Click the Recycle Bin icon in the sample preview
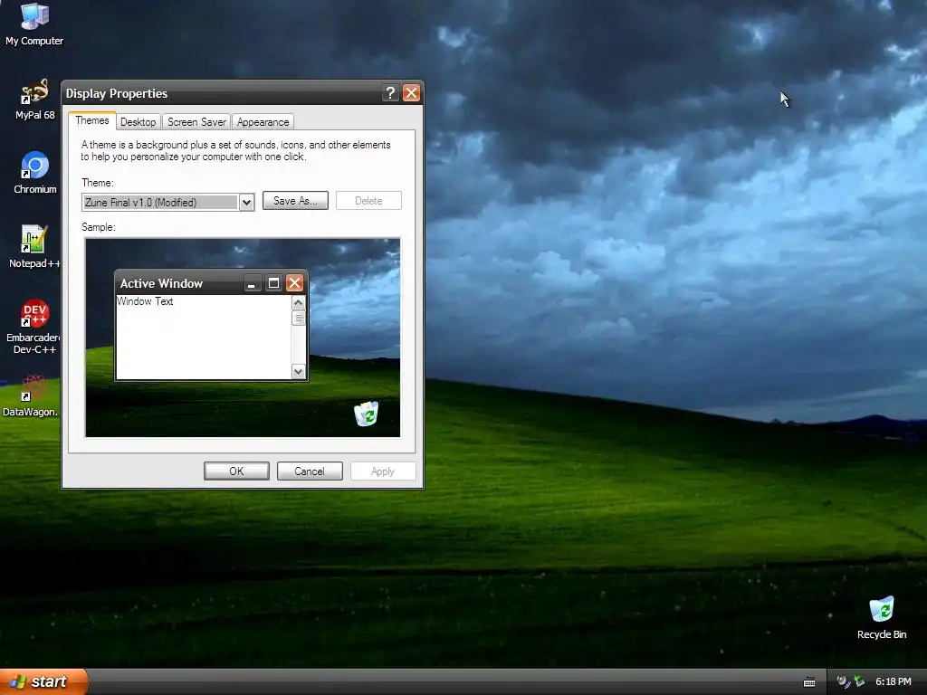Image resolution: width=927 pixels, height=695 pixels. tap(367, 413)
